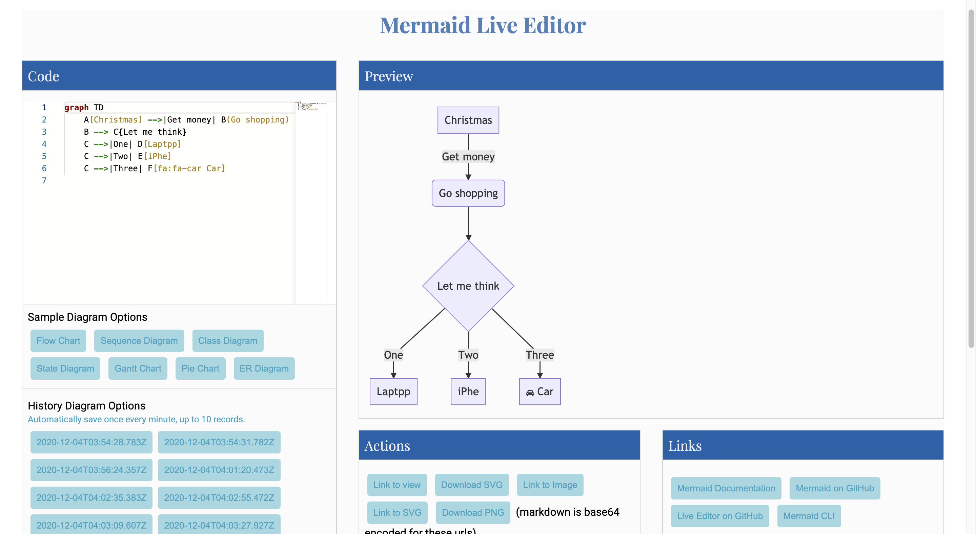Click the Link to Image action
The width and height of the screenshot is (976, 534).
point(550,485)
